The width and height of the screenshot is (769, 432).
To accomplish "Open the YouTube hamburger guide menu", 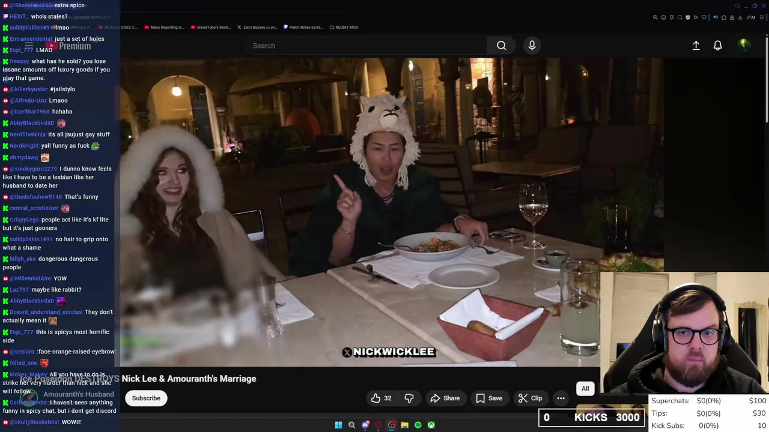I will coord(28,45).
